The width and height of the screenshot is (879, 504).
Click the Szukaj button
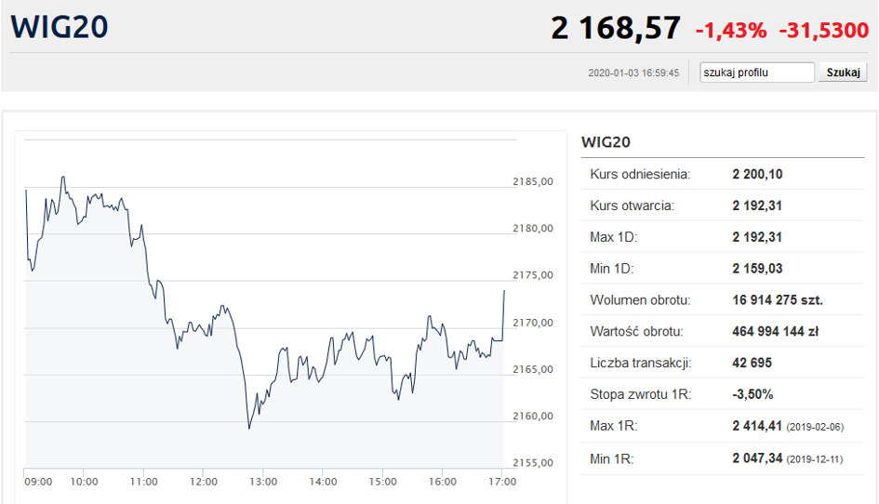pyautogui.click(x=843, y=73)
